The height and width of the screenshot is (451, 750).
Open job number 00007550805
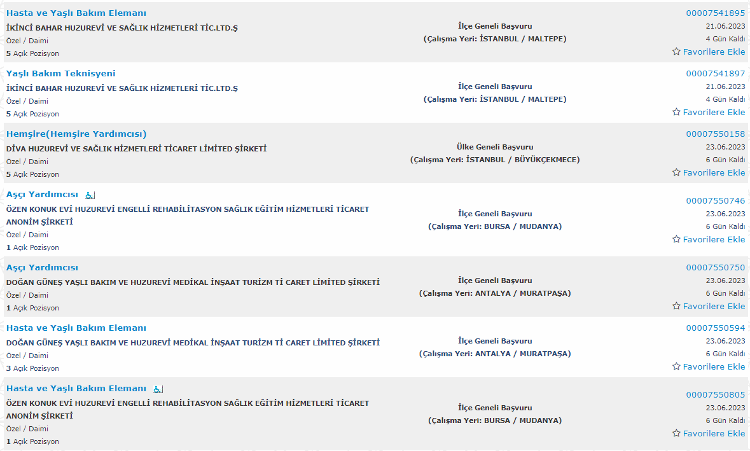coord(716,394)
